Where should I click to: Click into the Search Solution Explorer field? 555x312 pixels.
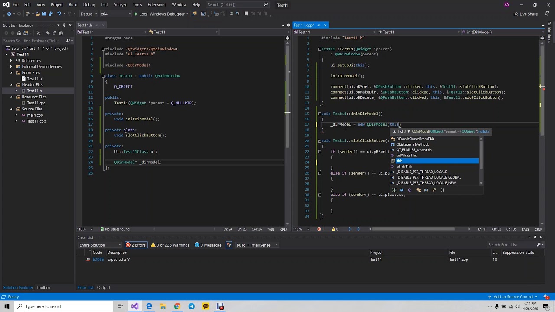(33, 41)
